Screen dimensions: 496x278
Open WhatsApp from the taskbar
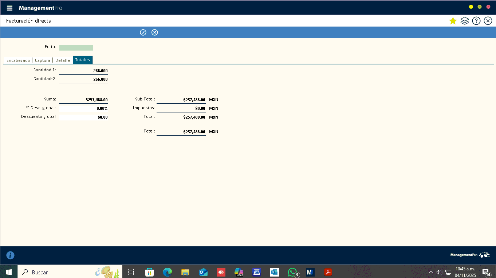tap(292, 272)
